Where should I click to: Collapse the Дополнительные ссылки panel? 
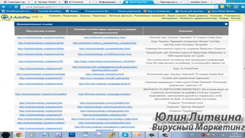(x=226, y=24)
